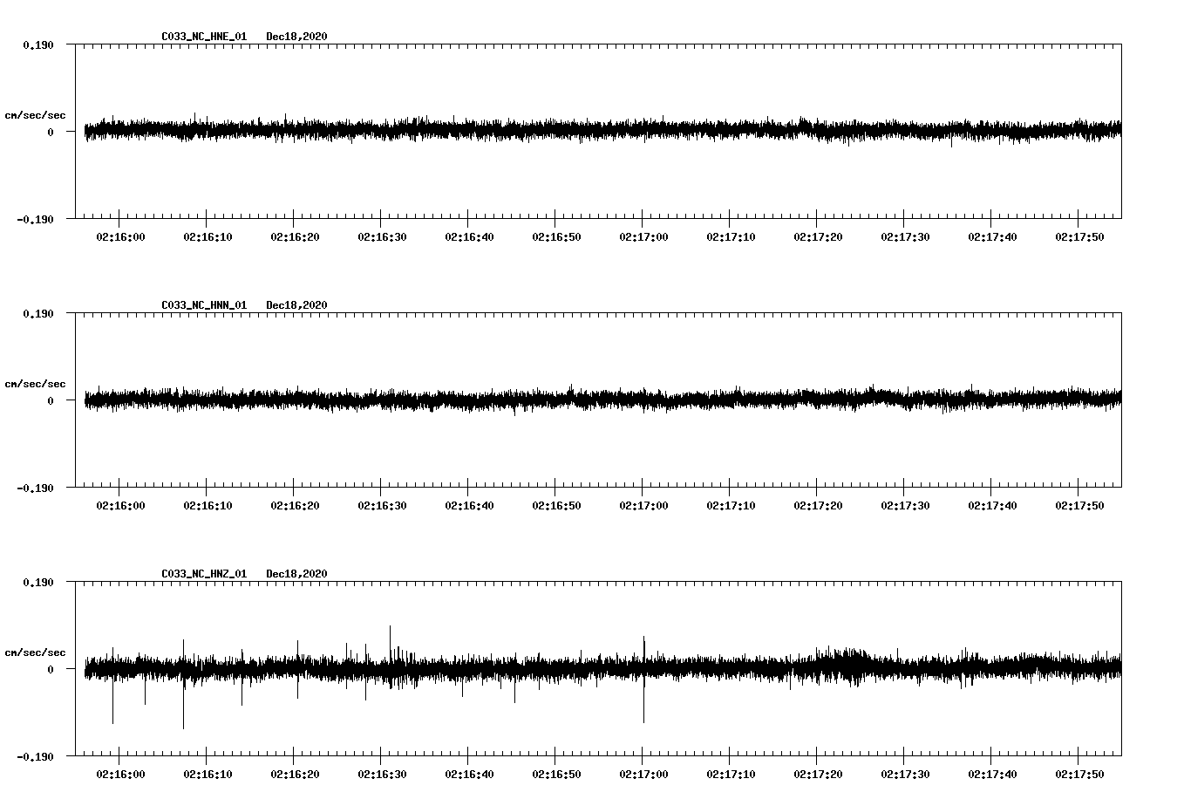Select the C033_NC_HNE_01 channel label
Viewport: 1184px width, 806px height.
pyautogui.click(x=202, y=37)
